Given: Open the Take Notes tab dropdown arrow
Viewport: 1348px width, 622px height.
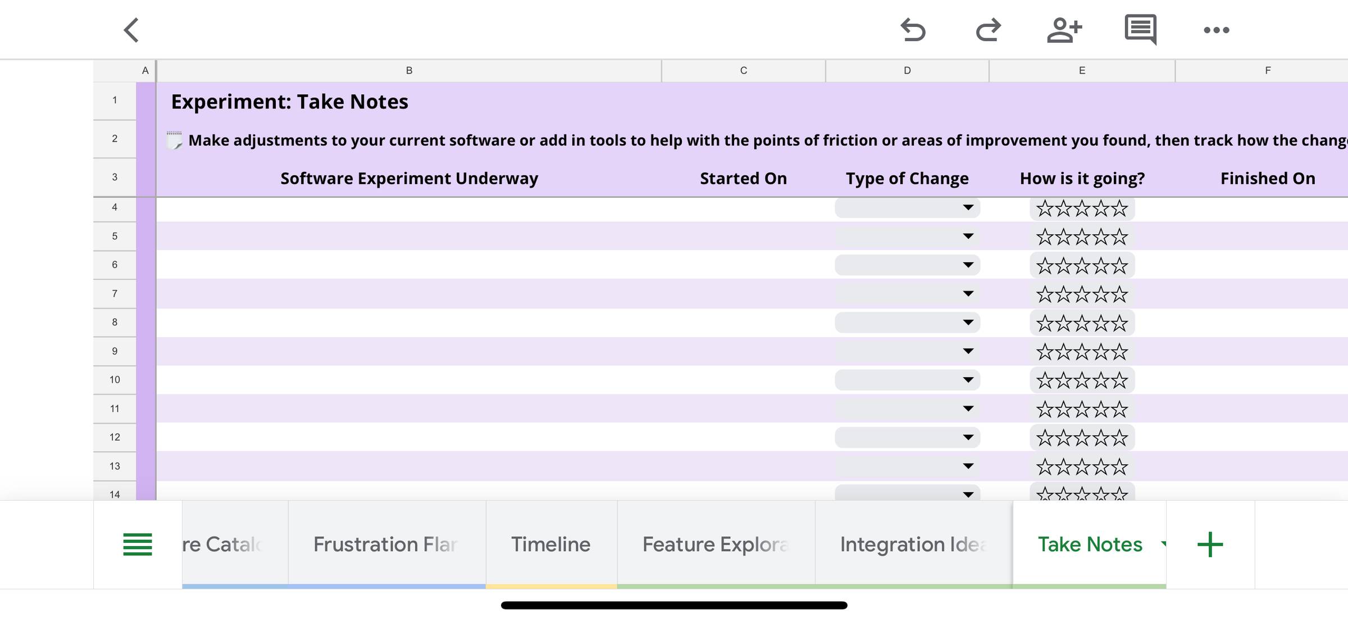Looking at the screenshot, I should [x=1163, y=543].
